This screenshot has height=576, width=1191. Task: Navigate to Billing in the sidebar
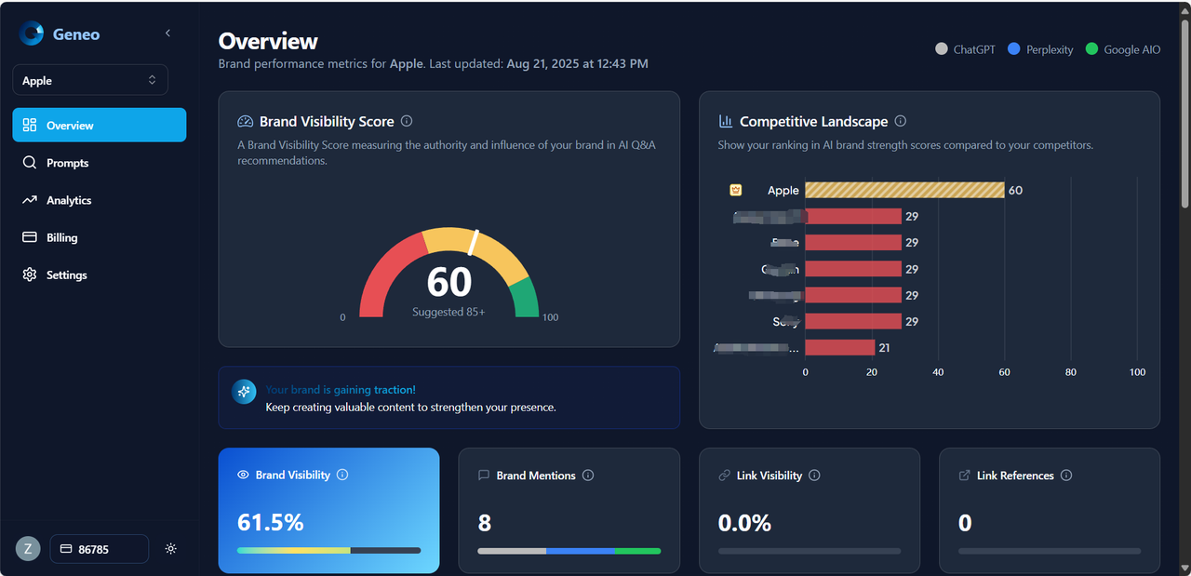(100, 237)
